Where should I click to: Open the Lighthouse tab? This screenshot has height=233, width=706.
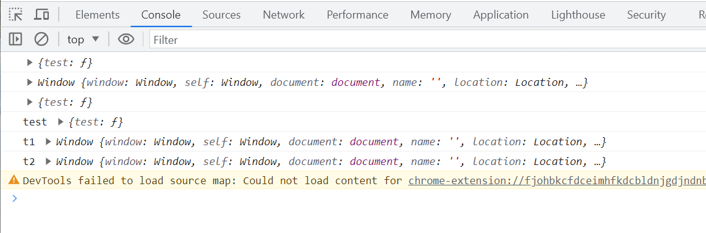click(578, 15)
